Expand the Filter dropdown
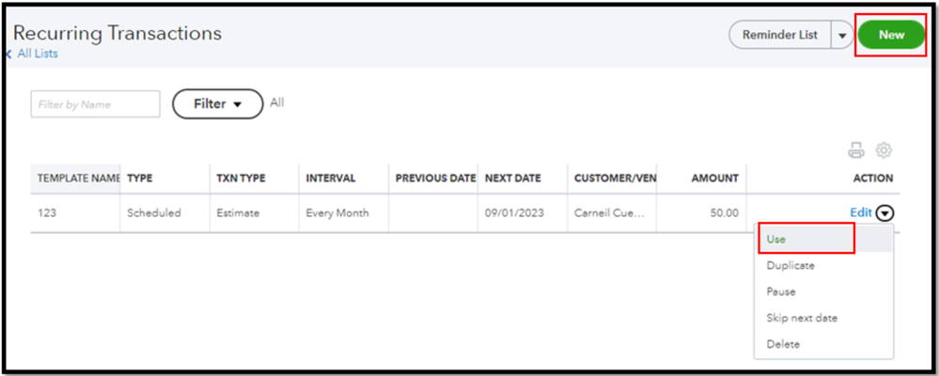Image resolution: width=939 pixels, height=376 pixels. [217, 104]
